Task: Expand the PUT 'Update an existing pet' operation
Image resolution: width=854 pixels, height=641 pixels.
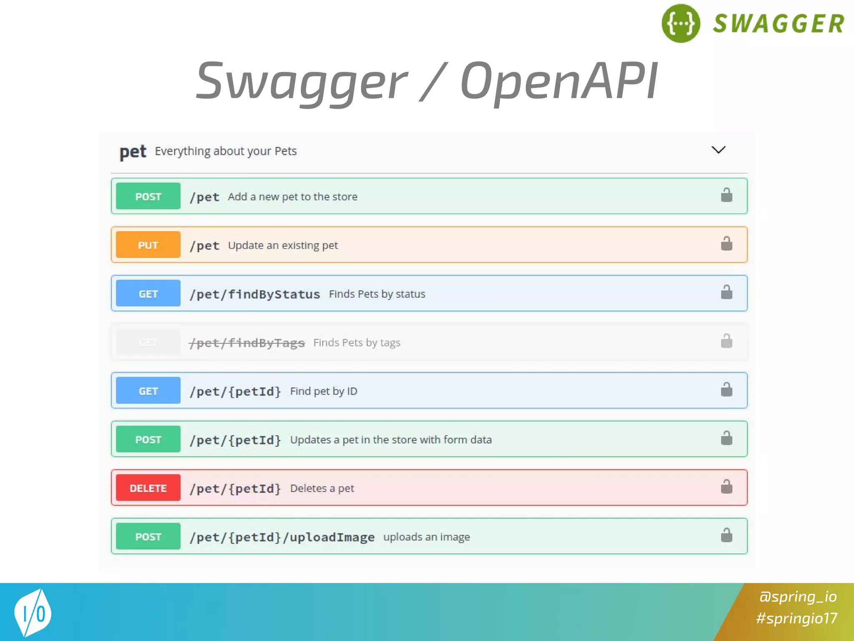Action: click(x=429, y=245)
